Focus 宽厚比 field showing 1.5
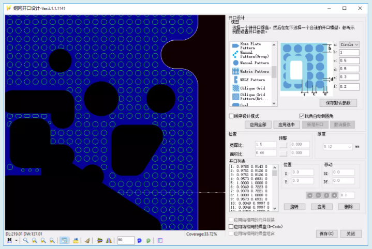This screenshot has width=372, height=249. tap(266, 144)
